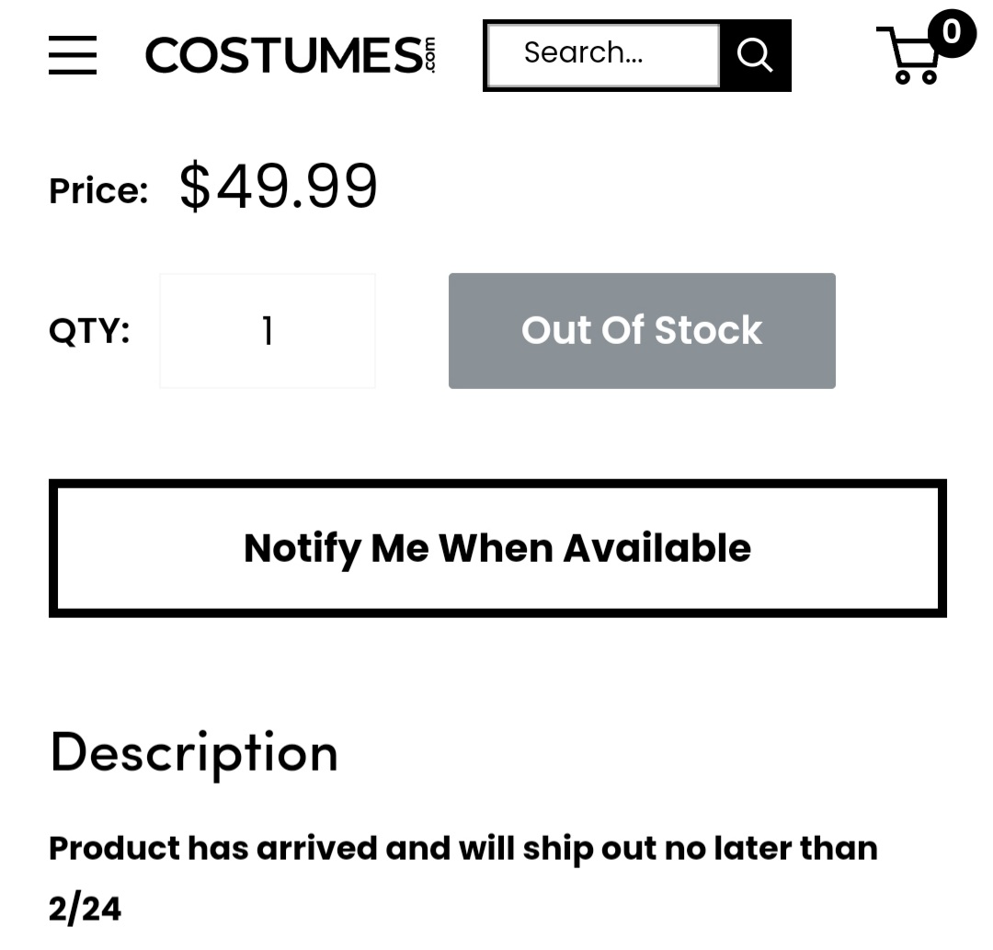This screenshot has height=950, width=993.
Task: Click the 2/24 ship date text
Action: tap(85, 908)
